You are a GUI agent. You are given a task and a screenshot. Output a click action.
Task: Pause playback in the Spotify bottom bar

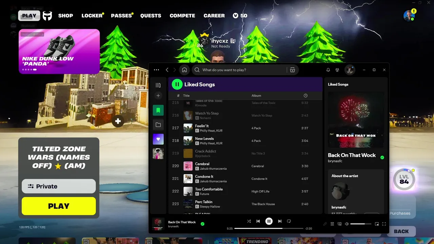coord(269,221)
